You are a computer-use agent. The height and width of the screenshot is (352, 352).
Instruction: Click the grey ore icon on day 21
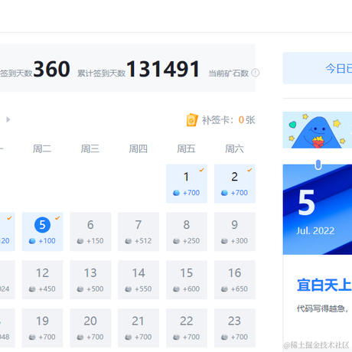tap(129, 337)
